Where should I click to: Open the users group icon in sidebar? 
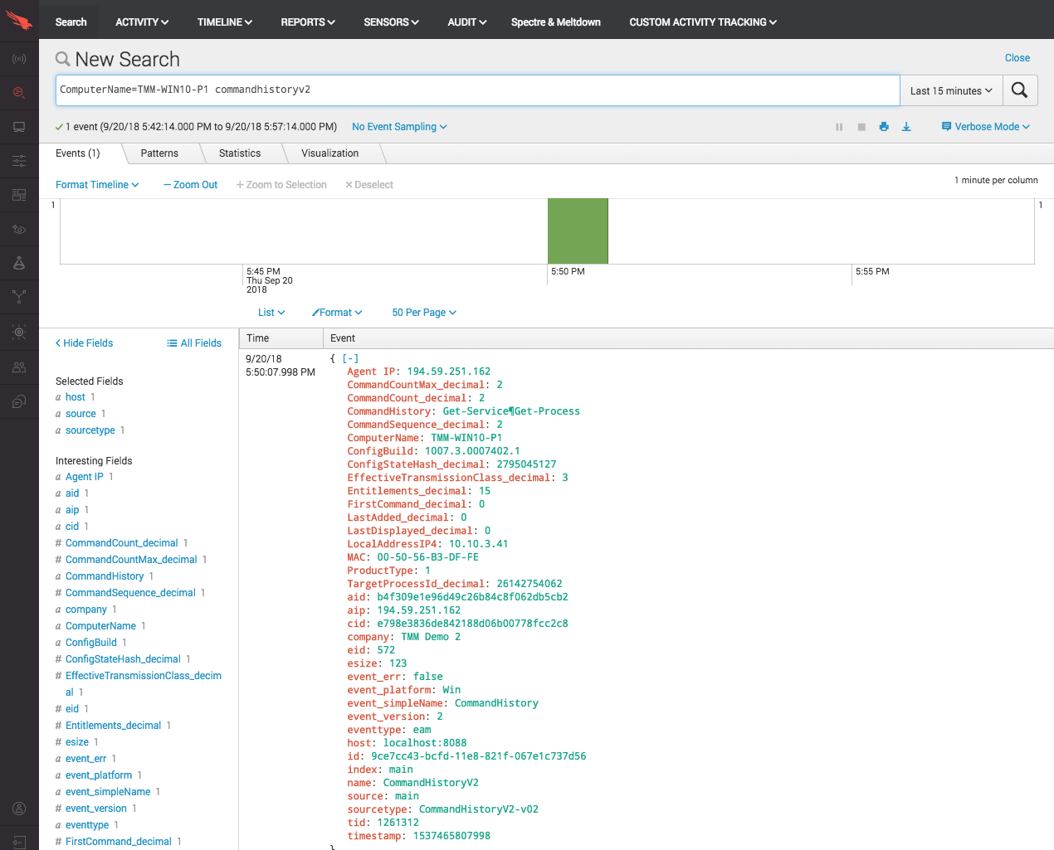[19, 367]
